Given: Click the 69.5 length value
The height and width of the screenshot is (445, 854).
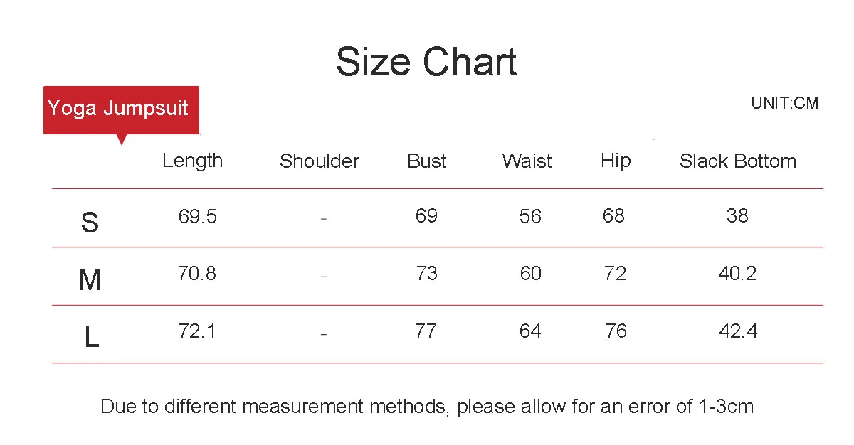Looking at the screenshot, I should click(198, 216).
